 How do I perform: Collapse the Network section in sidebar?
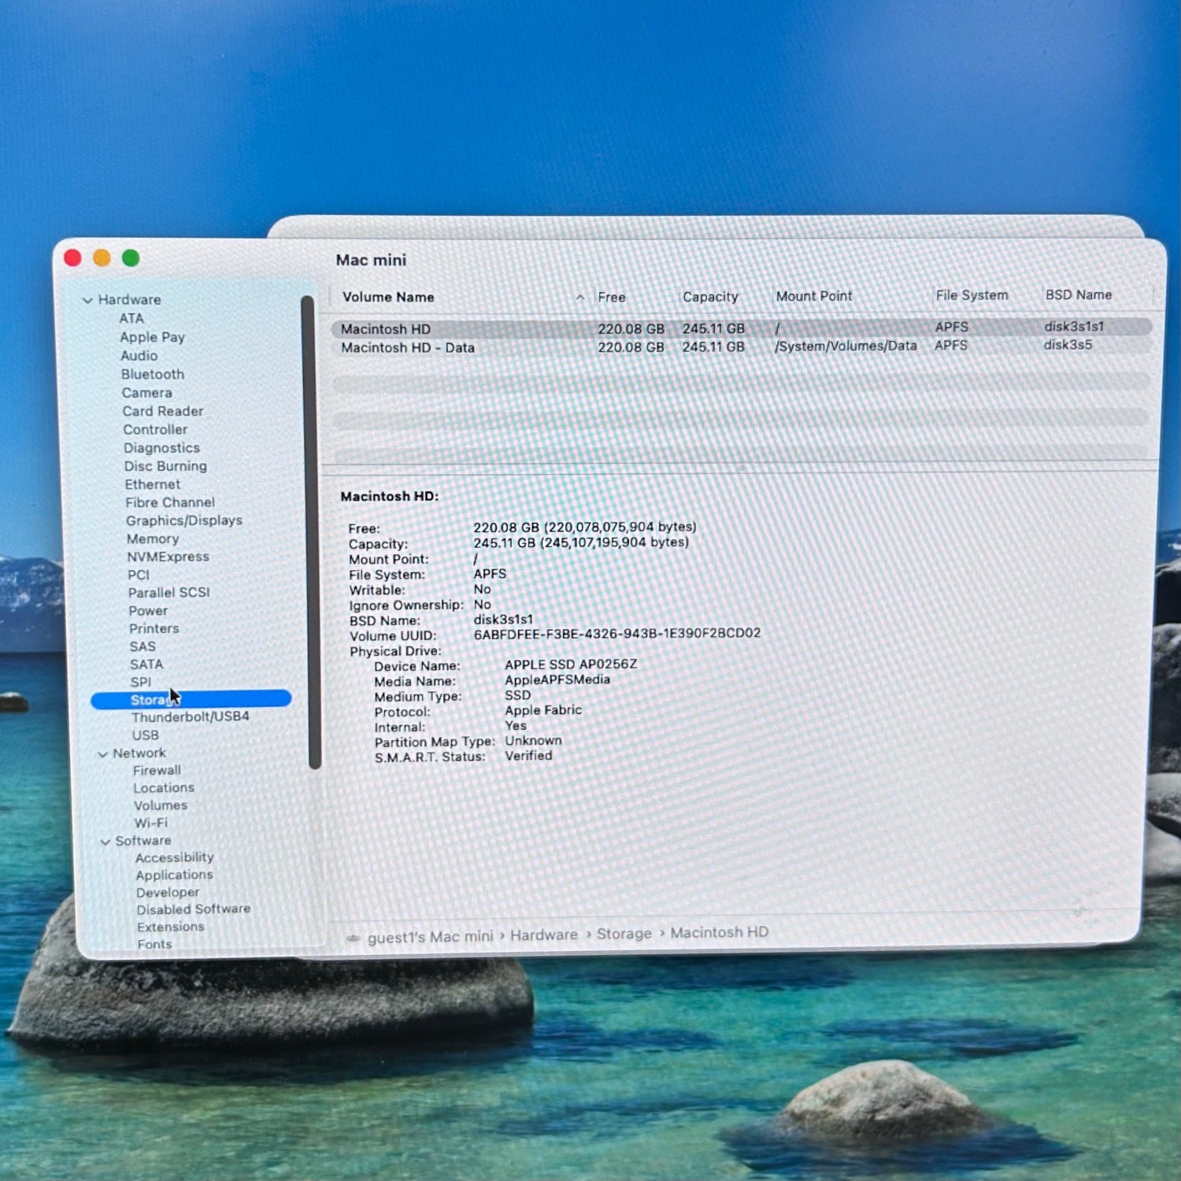coord(102,754)
